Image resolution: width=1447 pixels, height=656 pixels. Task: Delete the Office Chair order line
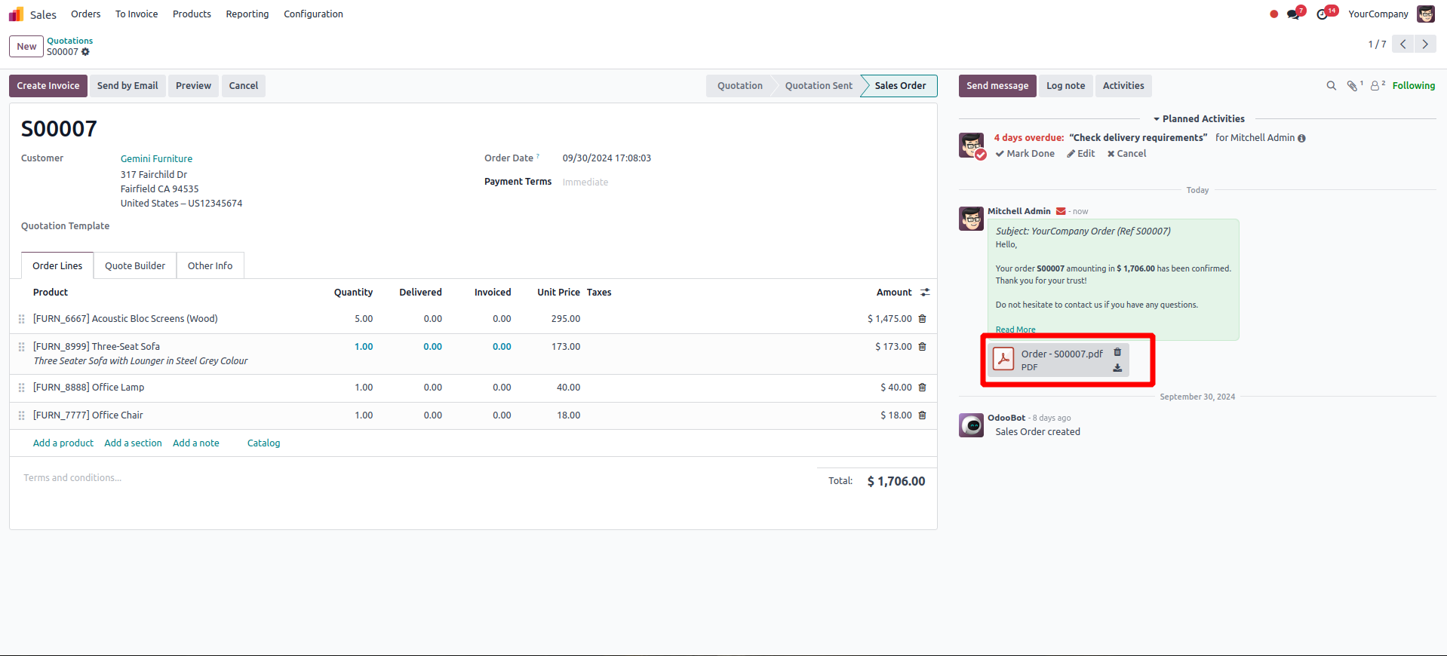tap(922, 415)
